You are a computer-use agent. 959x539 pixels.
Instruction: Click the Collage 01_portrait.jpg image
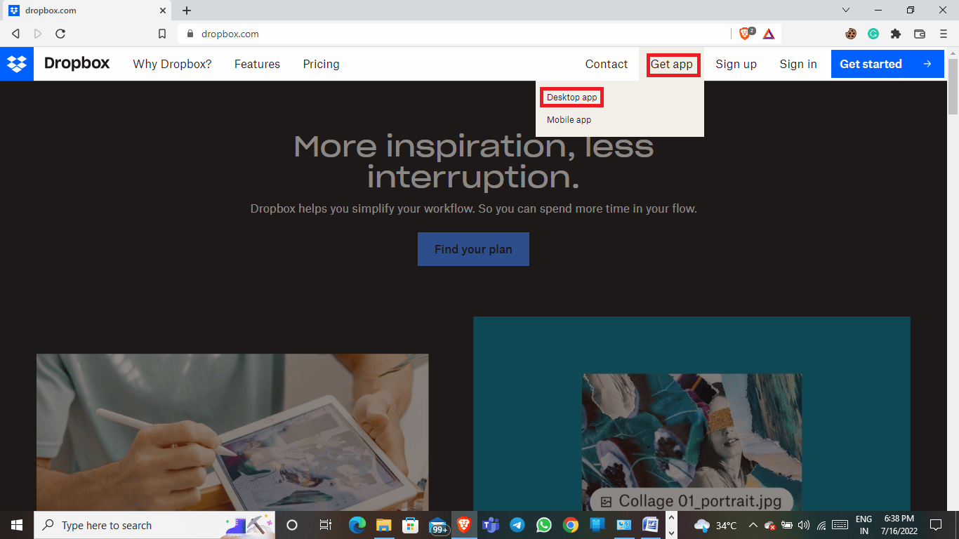tap(692, 442)
